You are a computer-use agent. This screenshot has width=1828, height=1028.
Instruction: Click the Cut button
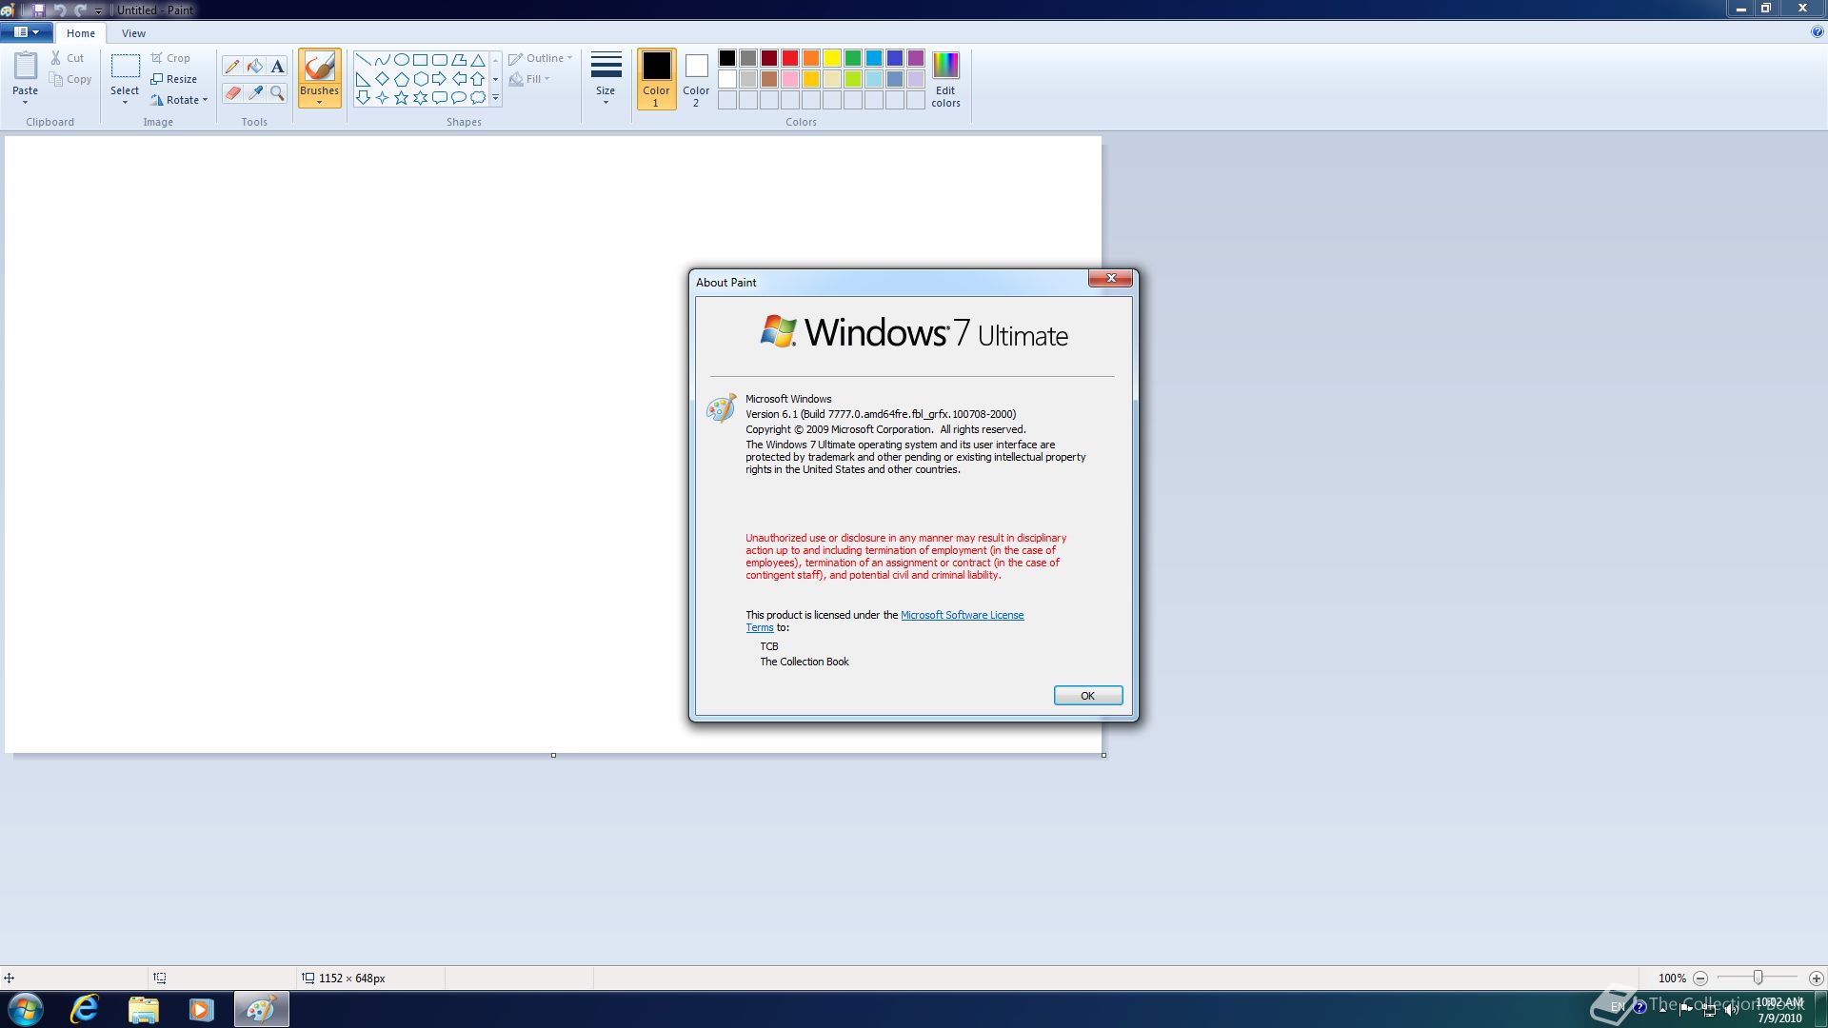click(68, 58)
